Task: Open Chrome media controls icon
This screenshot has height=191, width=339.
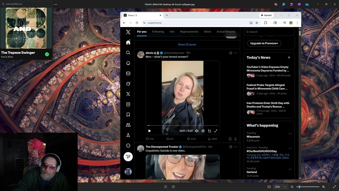Action: [284, 23]
